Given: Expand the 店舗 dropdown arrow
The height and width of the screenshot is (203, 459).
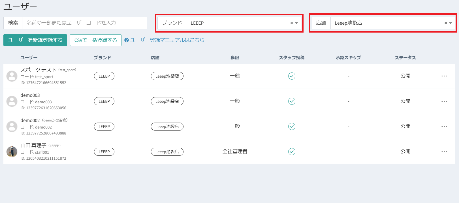Looking at the screenshot, I should pyautogui.click(x=451, y=23).
